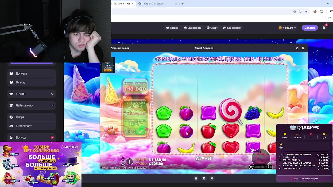333x187 pixels.
Task: Open the slot info 'i' button
Action: [x=129, y=162]
